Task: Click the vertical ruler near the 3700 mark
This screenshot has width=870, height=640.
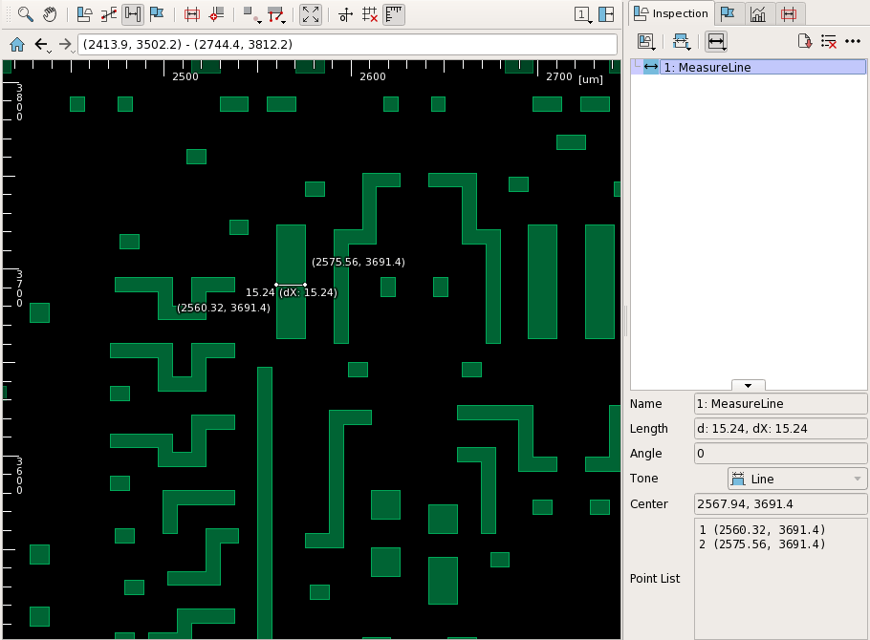Action: pos(19,288)
